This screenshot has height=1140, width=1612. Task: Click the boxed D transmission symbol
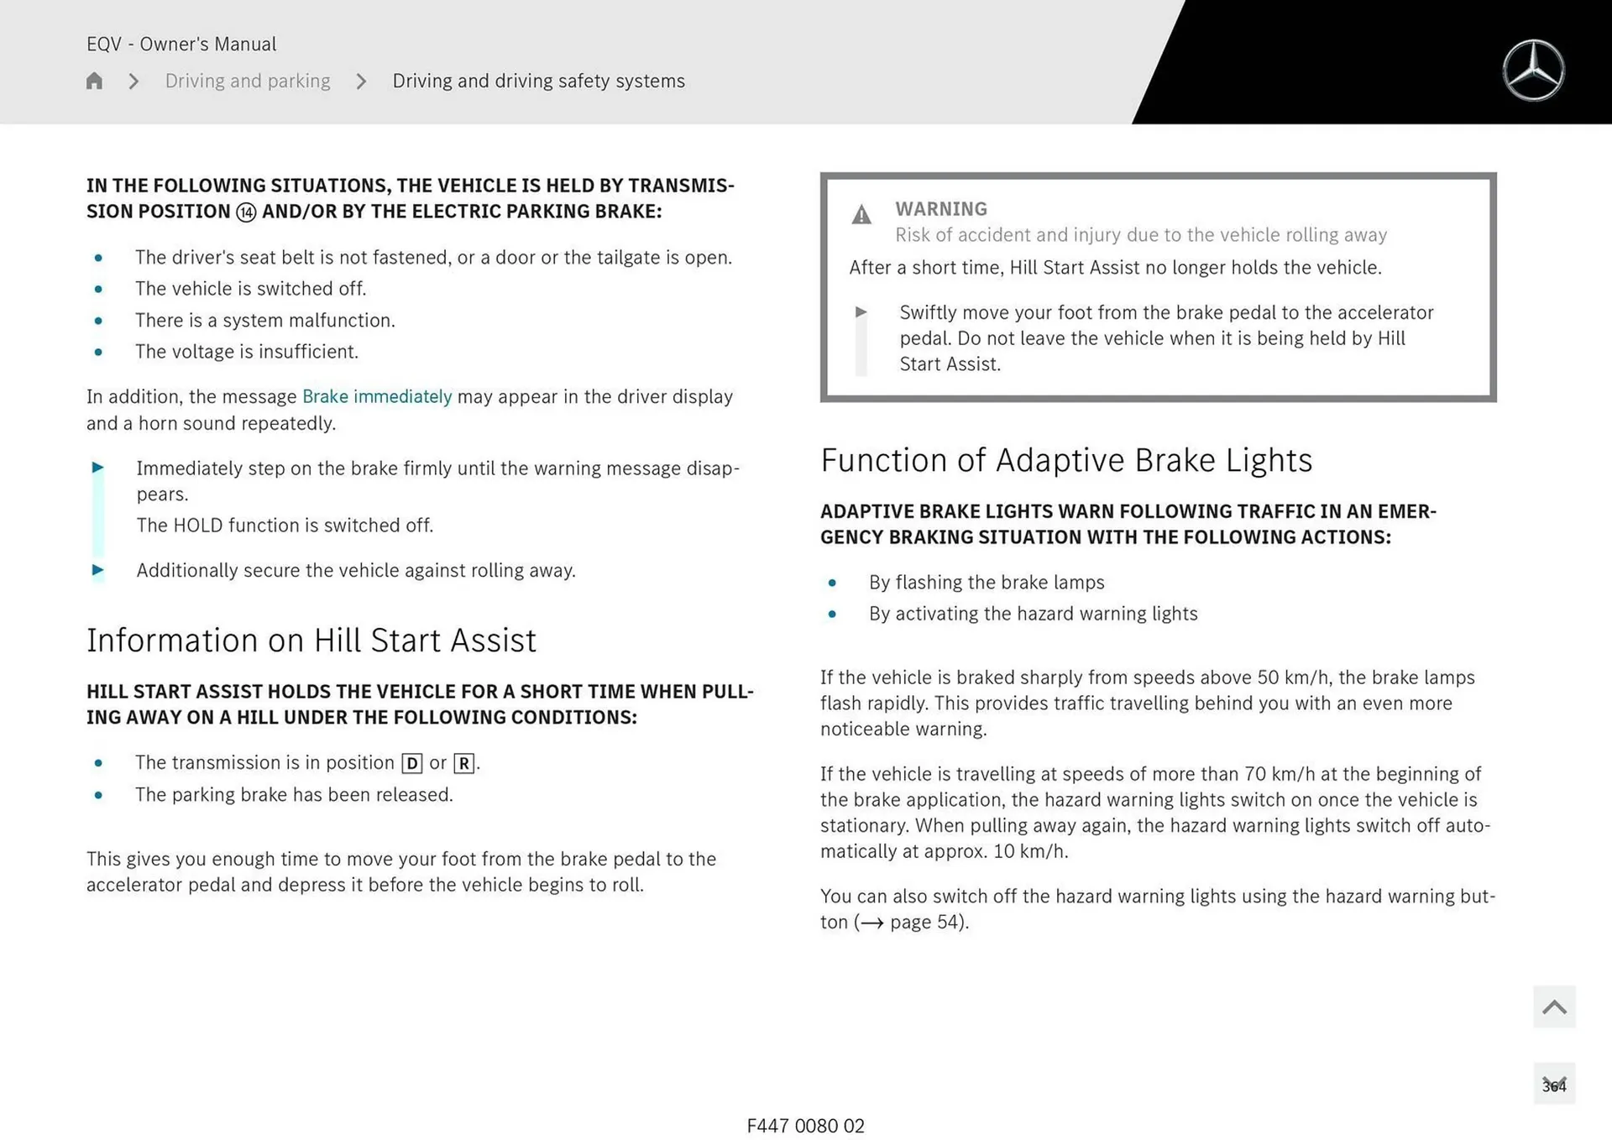point(411,763)
